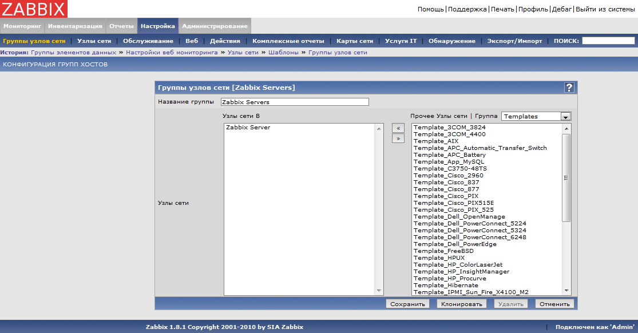The height and width of the screenshot is (333, 638).
Task: Open history link Настройки веб мониторинга
Action: click(x=172, y=53)
